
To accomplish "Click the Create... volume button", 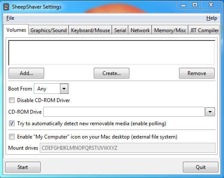I will 111,73.
